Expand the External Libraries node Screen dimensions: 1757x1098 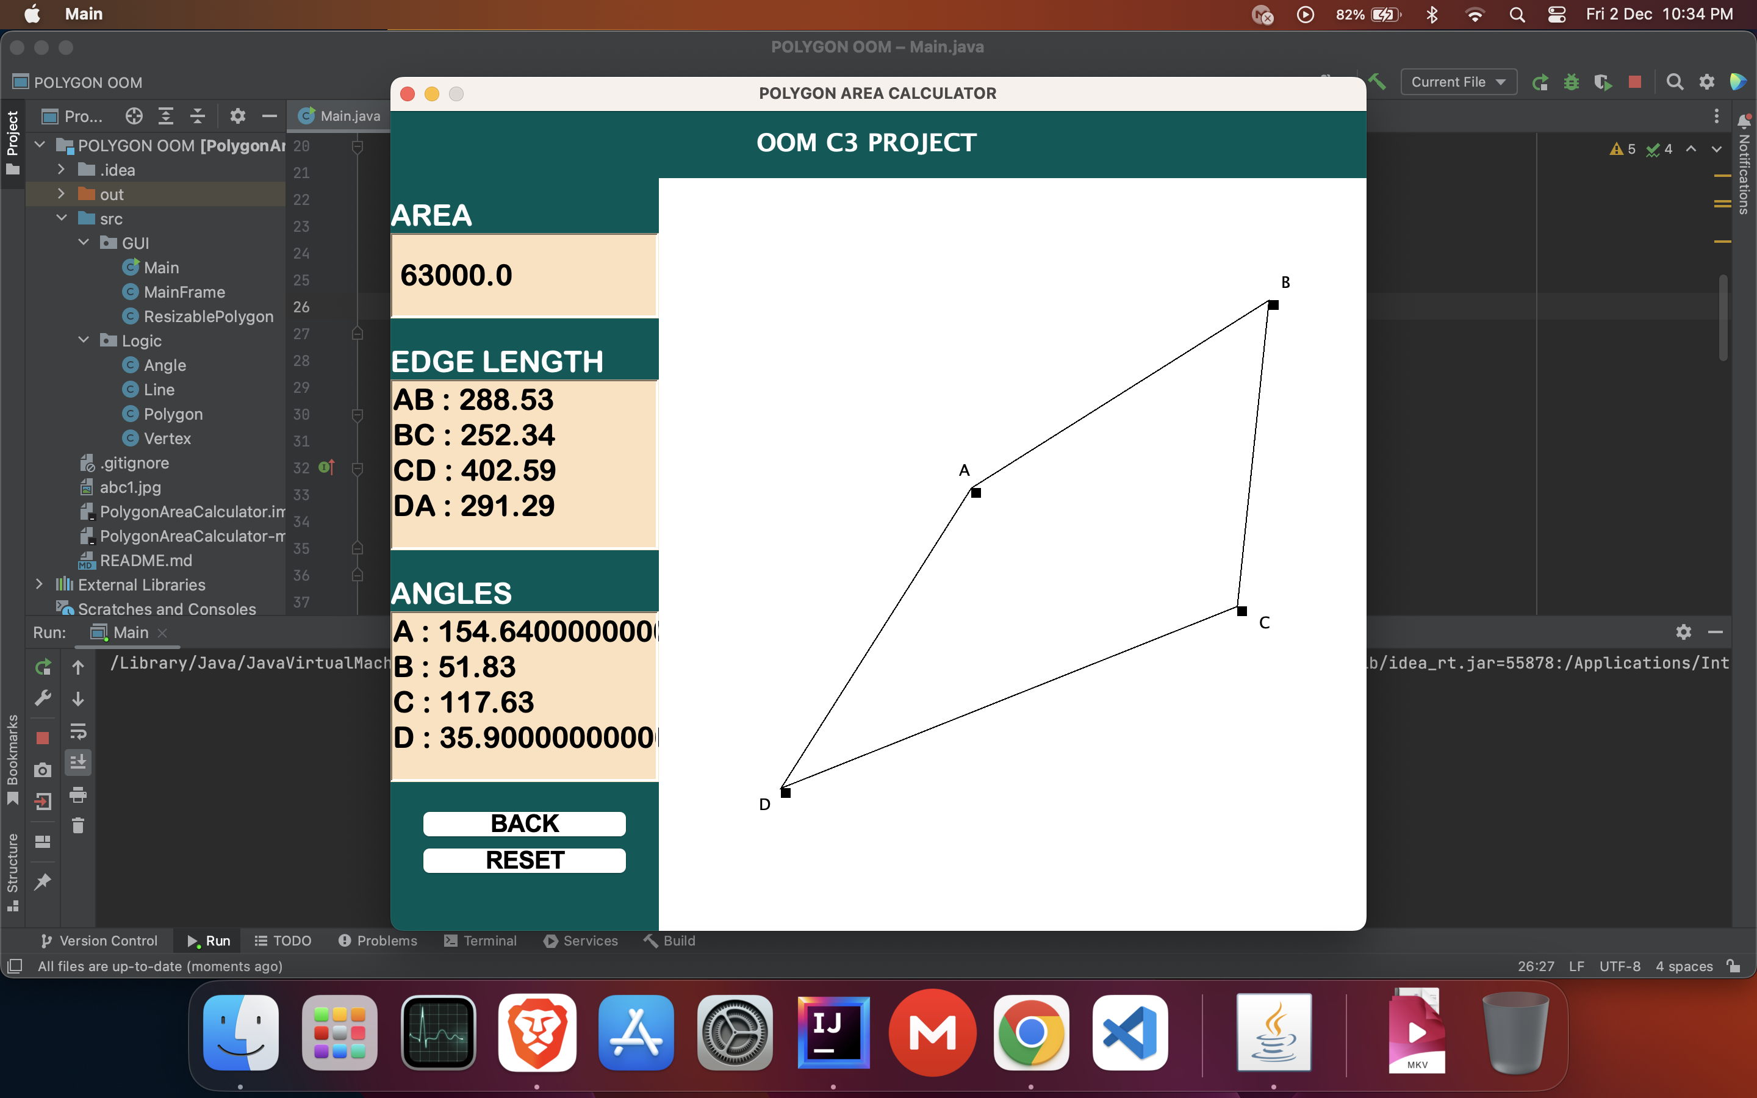39,584
